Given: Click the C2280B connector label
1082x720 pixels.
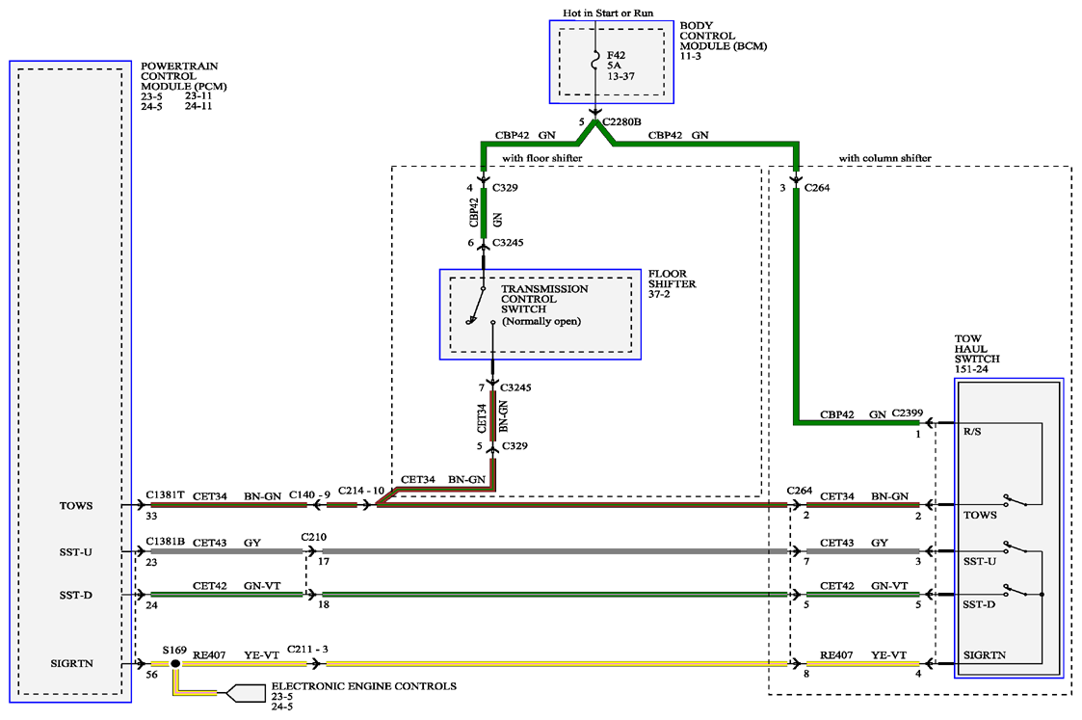Looking at the screenshot, I should [x=621, y=121].
